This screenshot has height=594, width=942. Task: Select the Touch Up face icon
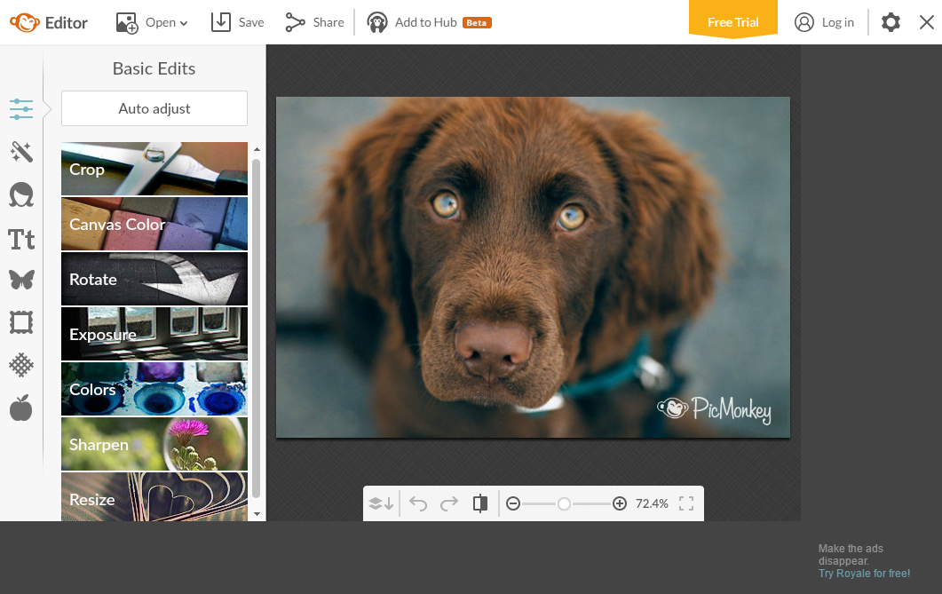[21, 194]
